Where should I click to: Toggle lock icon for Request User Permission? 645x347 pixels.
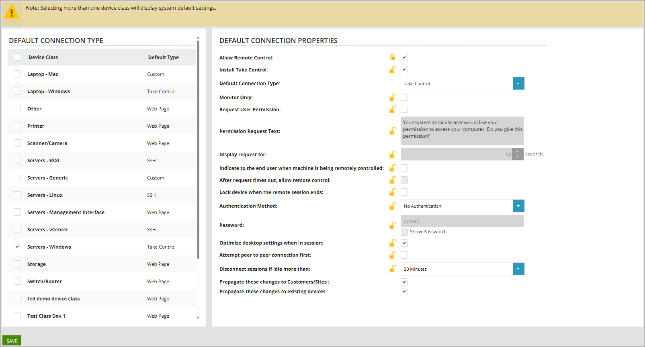tap(392, 109)
